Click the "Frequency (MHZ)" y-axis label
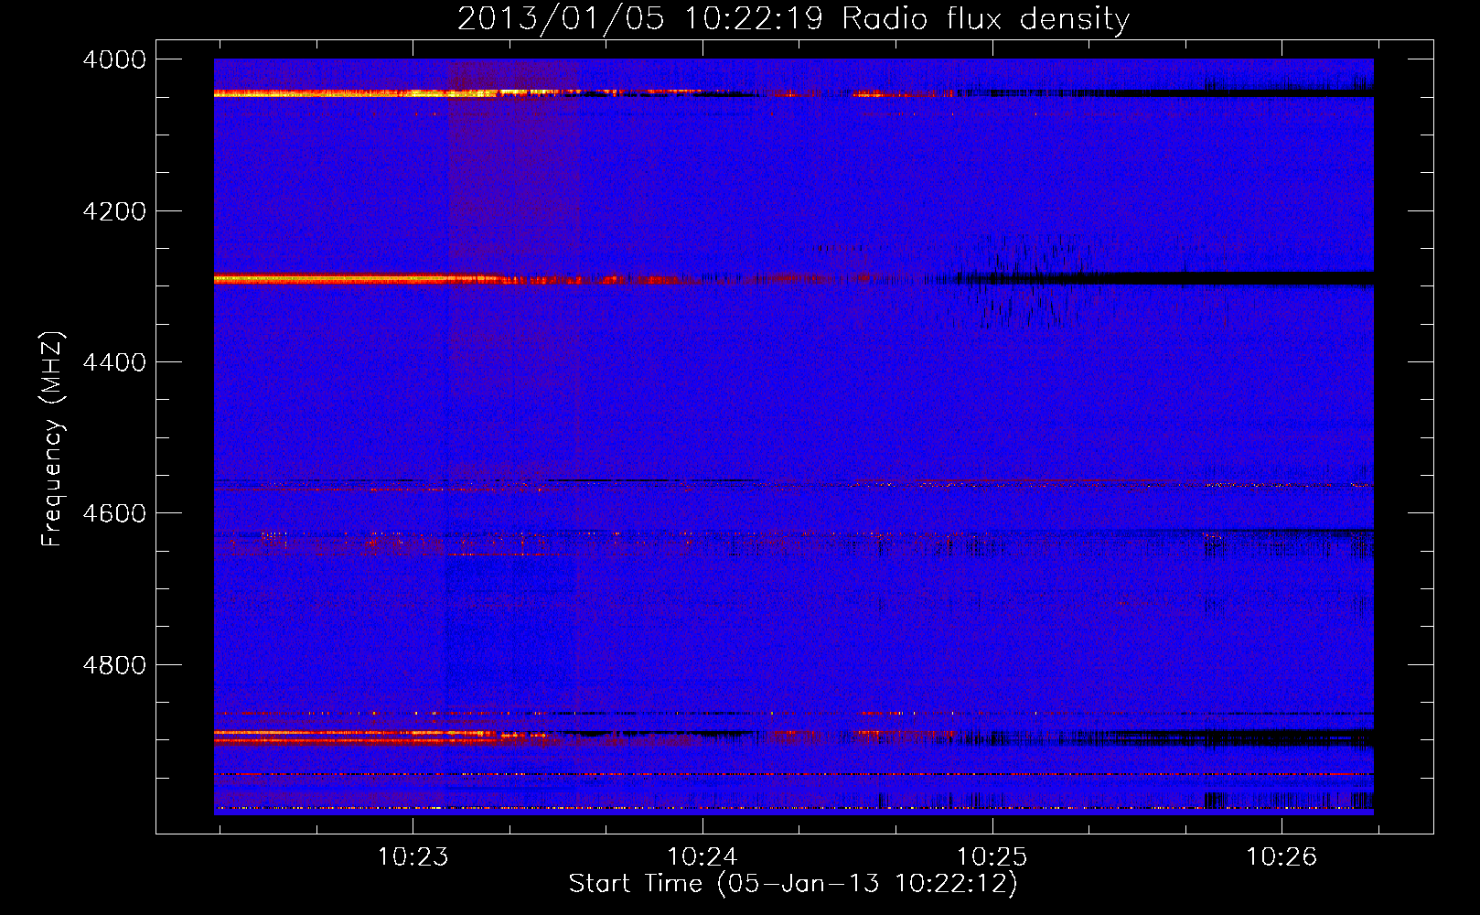1480x915 pixels. (x=52, y=439)
